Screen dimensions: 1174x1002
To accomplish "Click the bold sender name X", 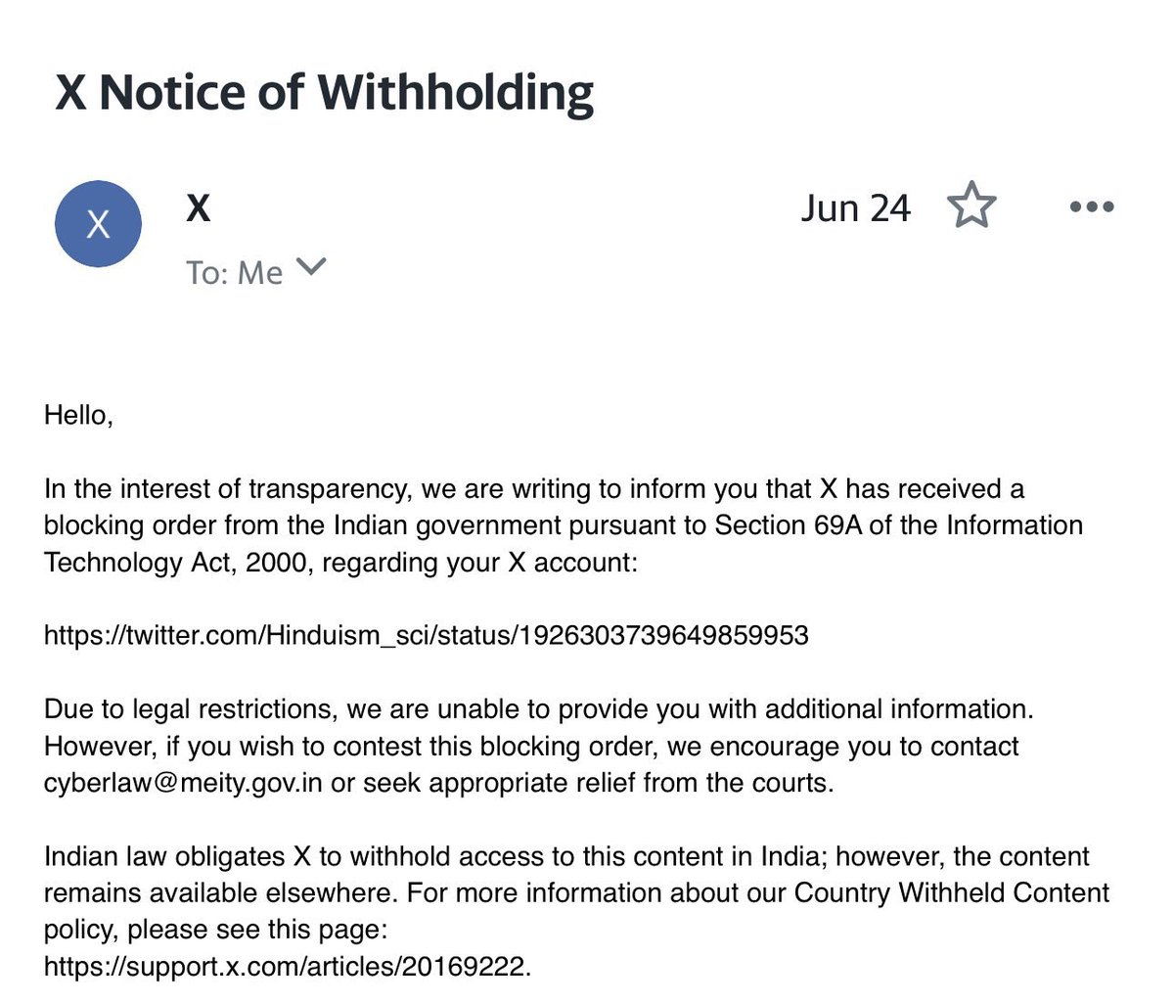I will click(199, 207).
